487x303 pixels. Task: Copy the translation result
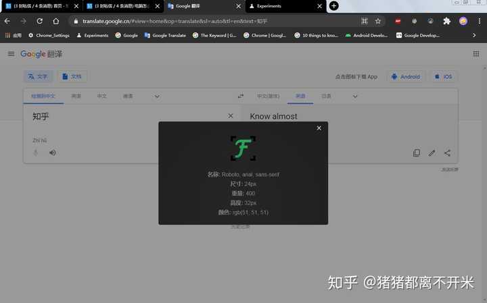[x=417, y=153]
